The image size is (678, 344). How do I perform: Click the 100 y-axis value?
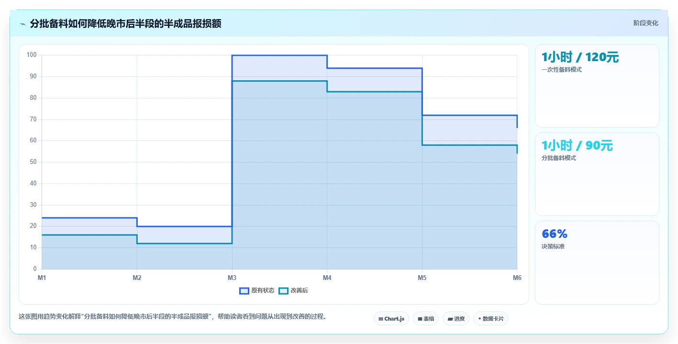[x=32, y=55]
